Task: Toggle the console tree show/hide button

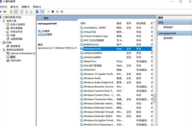Action: click(16, 12)
